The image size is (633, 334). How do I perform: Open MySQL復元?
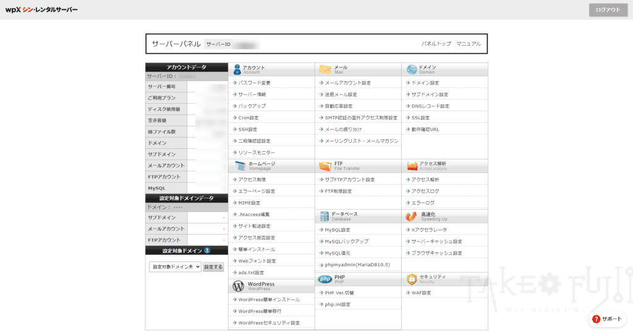tap(338, 253)
